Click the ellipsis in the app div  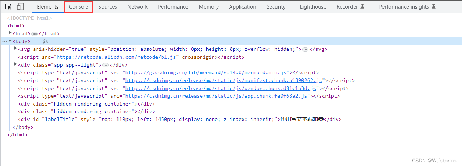click(106, 65)
